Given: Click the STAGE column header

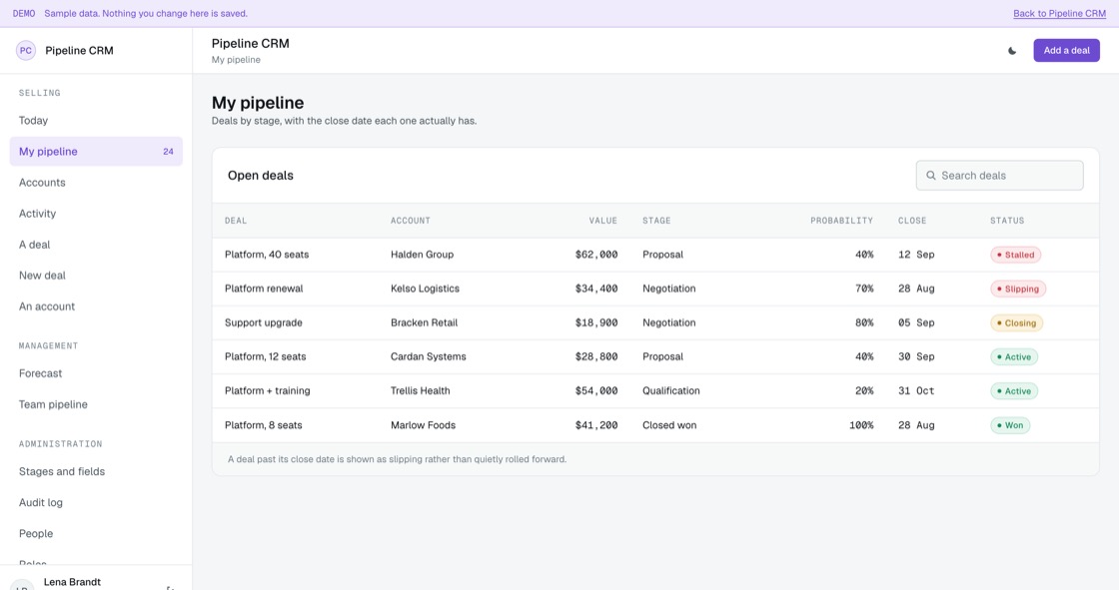Looking at the screenshot, I should [656, 221].
